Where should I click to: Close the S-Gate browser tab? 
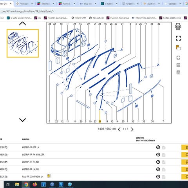117,4
